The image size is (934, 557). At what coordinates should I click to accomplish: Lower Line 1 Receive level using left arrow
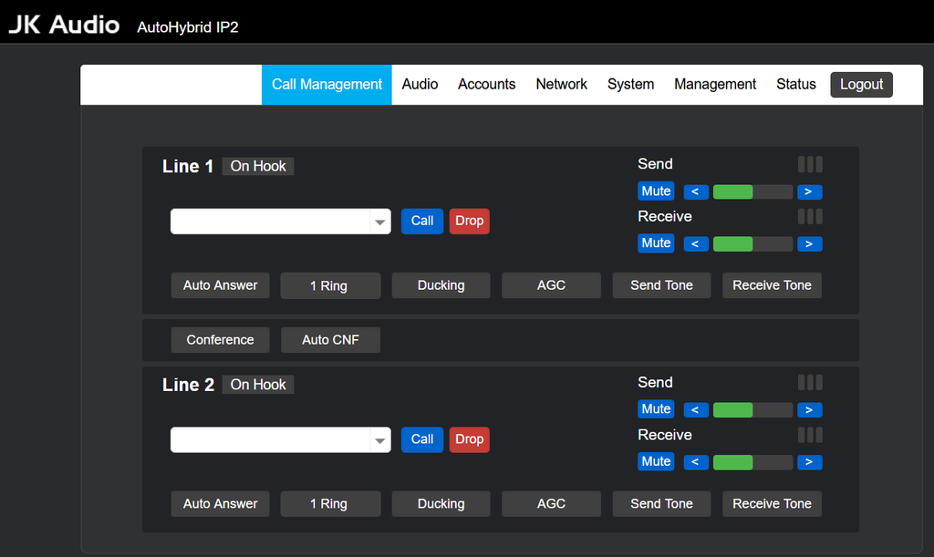695,243
